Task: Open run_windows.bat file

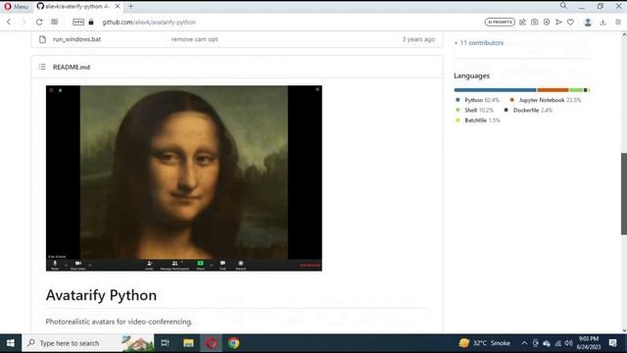Action: pyautogui.click(x=76, y=39)
